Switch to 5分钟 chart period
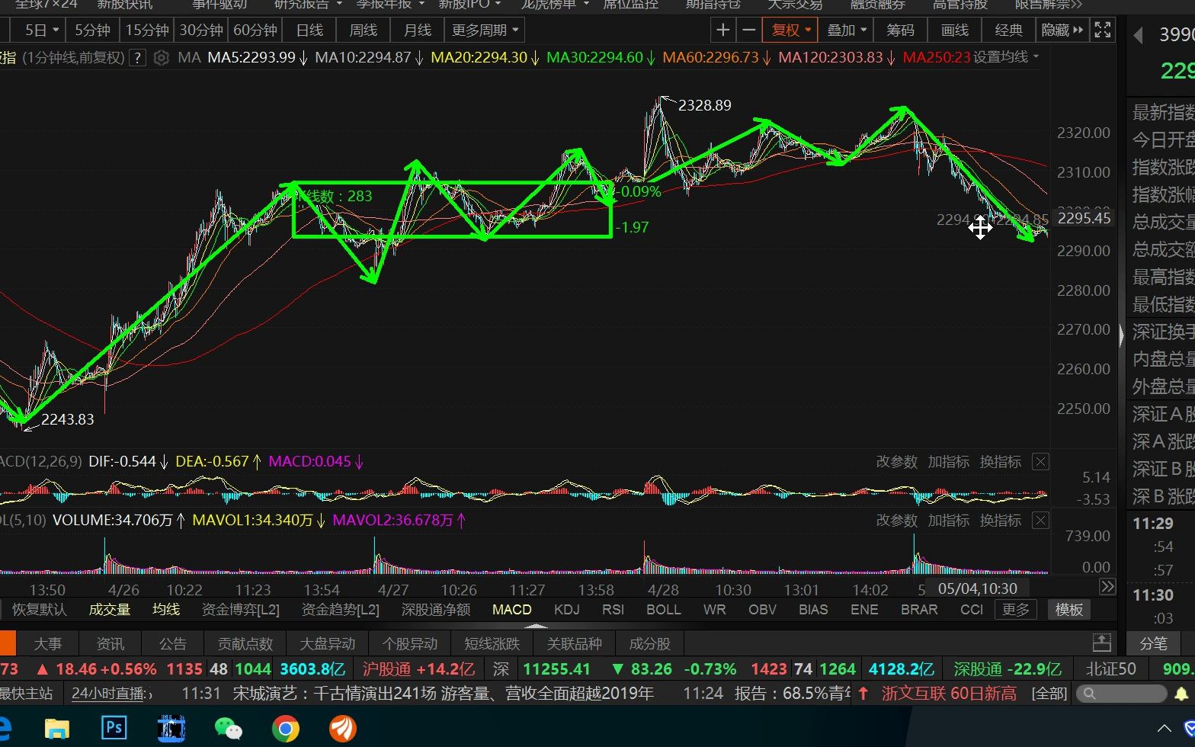The height and width of the screenshot is (747, 1195). 92,30
